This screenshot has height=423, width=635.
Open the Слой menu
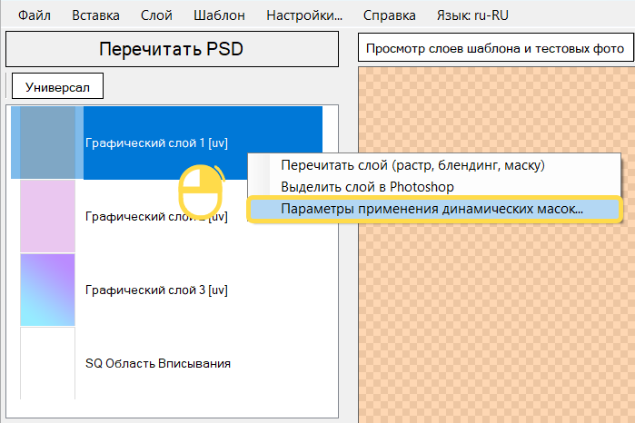(155, 15)
